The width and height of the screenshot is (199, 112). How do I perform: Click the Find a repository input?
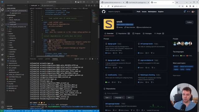click(135, 93)
